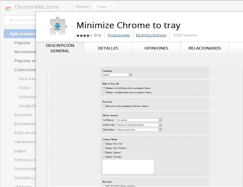Click the Buscar en la tienda search field
This screenshot has height=187, width=243.
click(20, 20)
